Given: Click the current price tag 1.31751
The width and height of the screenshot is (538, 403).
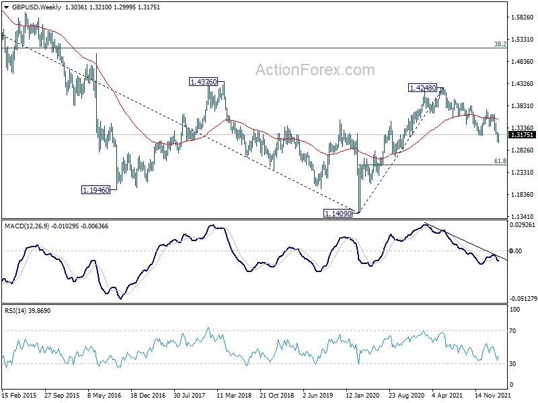Looking at the screenshot, I should click(x=523, y=135).
